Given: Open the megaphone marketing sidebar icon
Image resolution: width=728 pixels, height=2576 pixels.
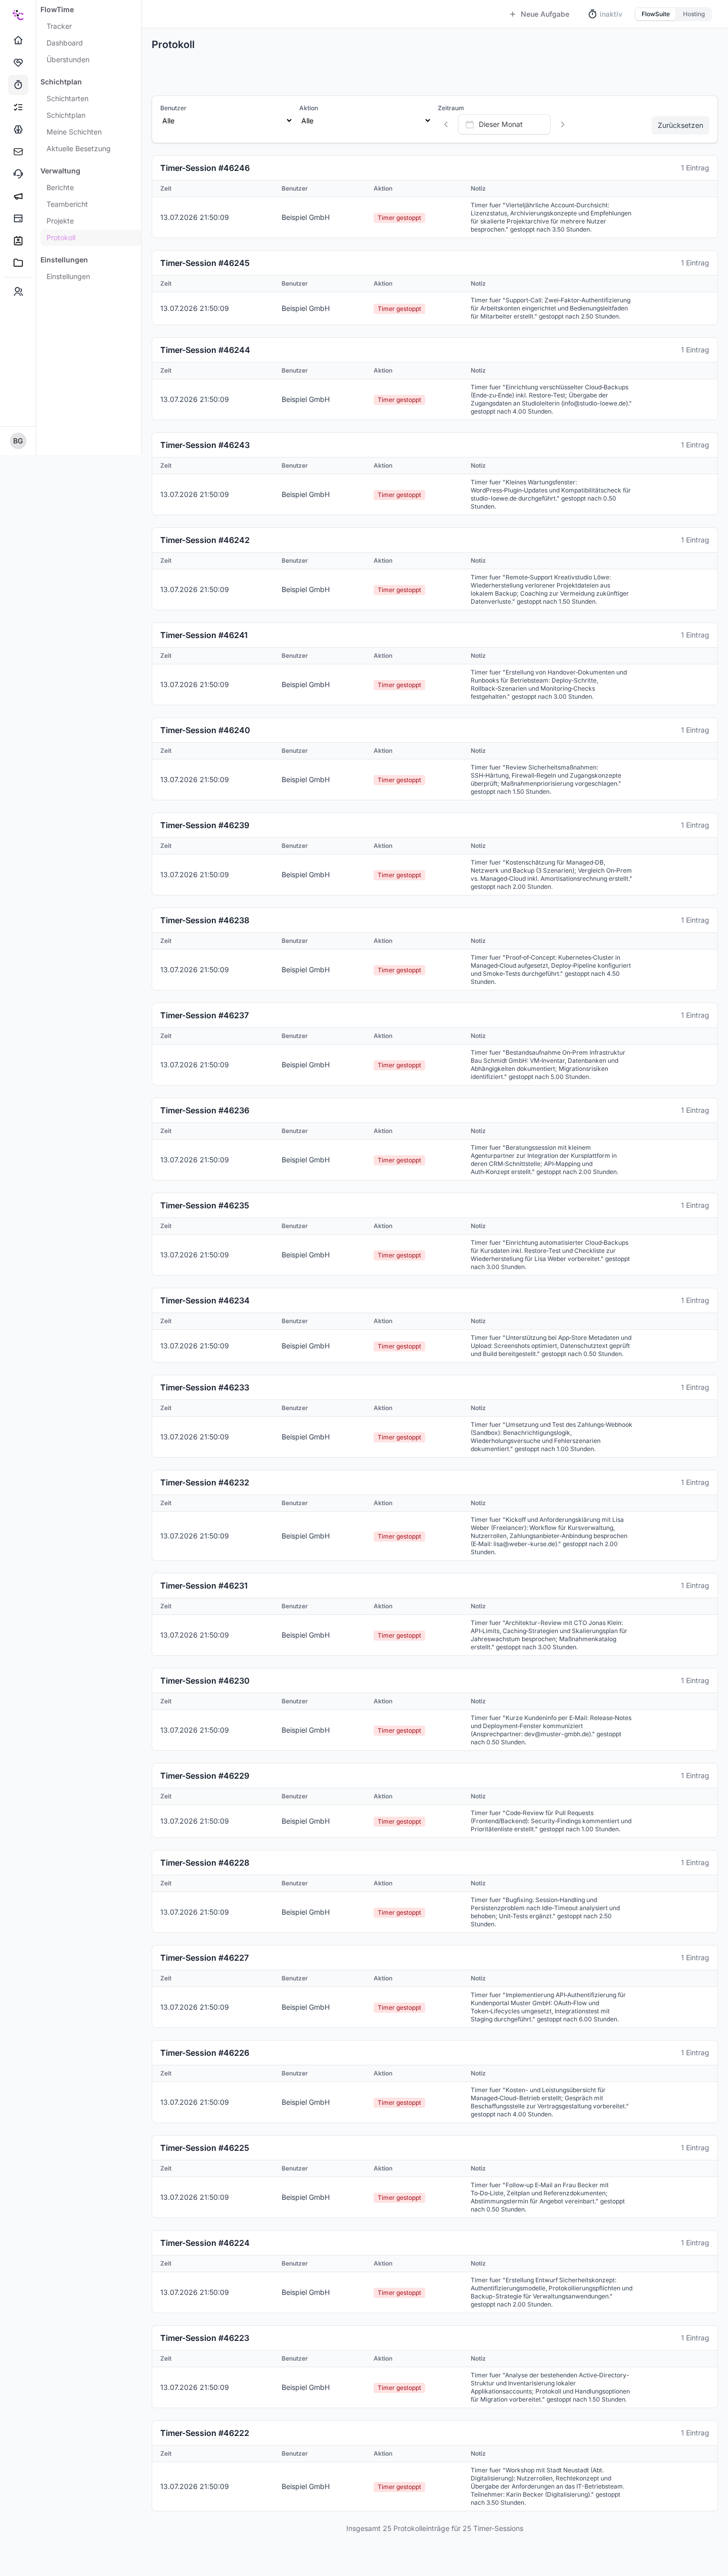Looking at the screenshot, I should click(18, 196).
